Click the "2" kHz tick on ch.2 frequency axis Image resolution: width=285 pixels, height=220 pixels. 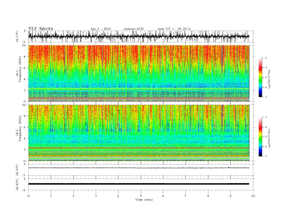(25, 150)
